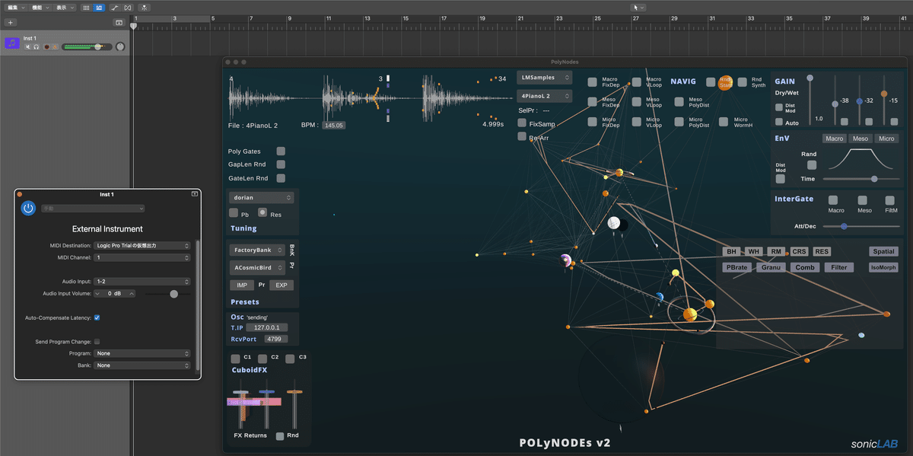Click the orange Rnd Star node icon near NAVIG
The image size is (913, 456).
(x=725, y=81)
